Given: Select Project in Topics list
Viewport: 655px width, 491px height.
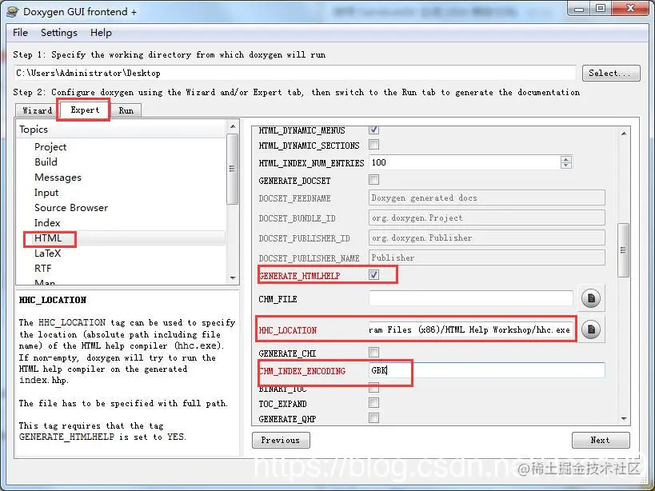Looking at the screenshot, I should pyautogui.click(x=50, y=147).
